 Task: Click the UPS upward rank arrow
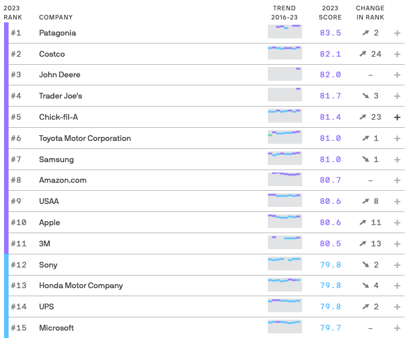366,306
